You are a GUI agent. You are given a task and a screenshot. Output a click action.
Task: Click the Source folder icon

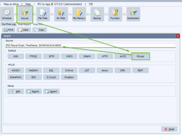click(x=25, y=14)
